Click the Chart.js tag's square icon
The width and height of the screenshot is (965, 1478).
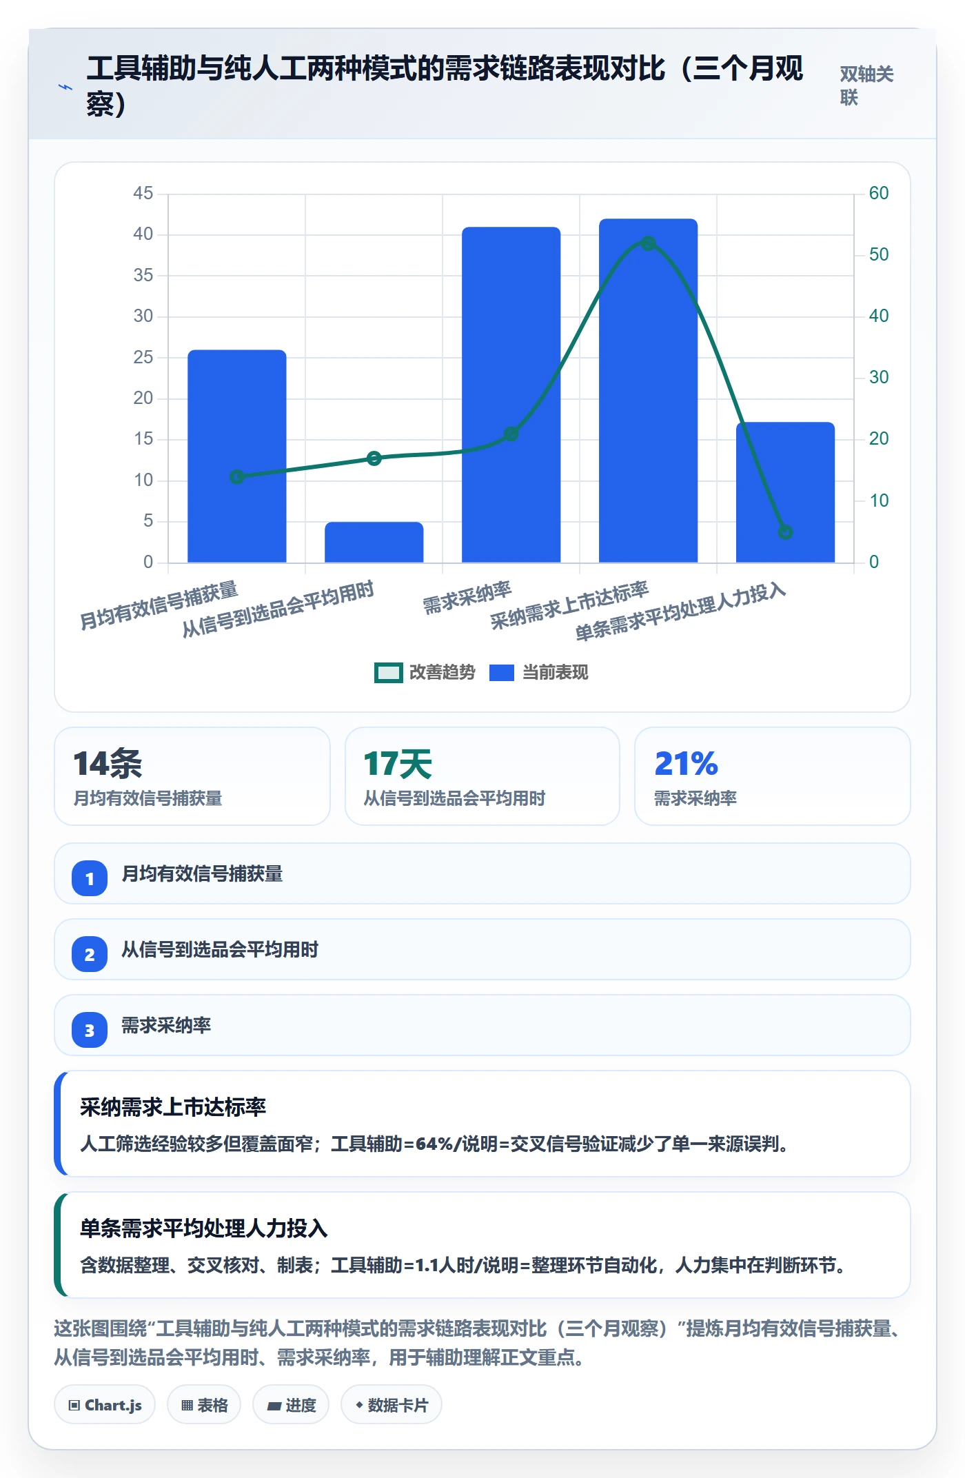[x=74, y=1405]
